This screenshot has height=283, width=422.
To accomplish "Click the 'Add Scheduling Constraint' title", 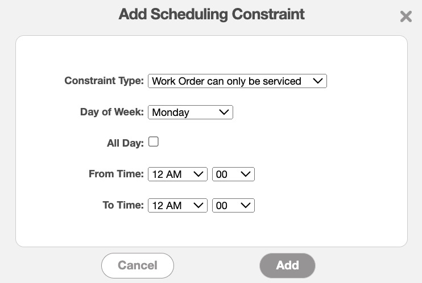I will (212, 14).
